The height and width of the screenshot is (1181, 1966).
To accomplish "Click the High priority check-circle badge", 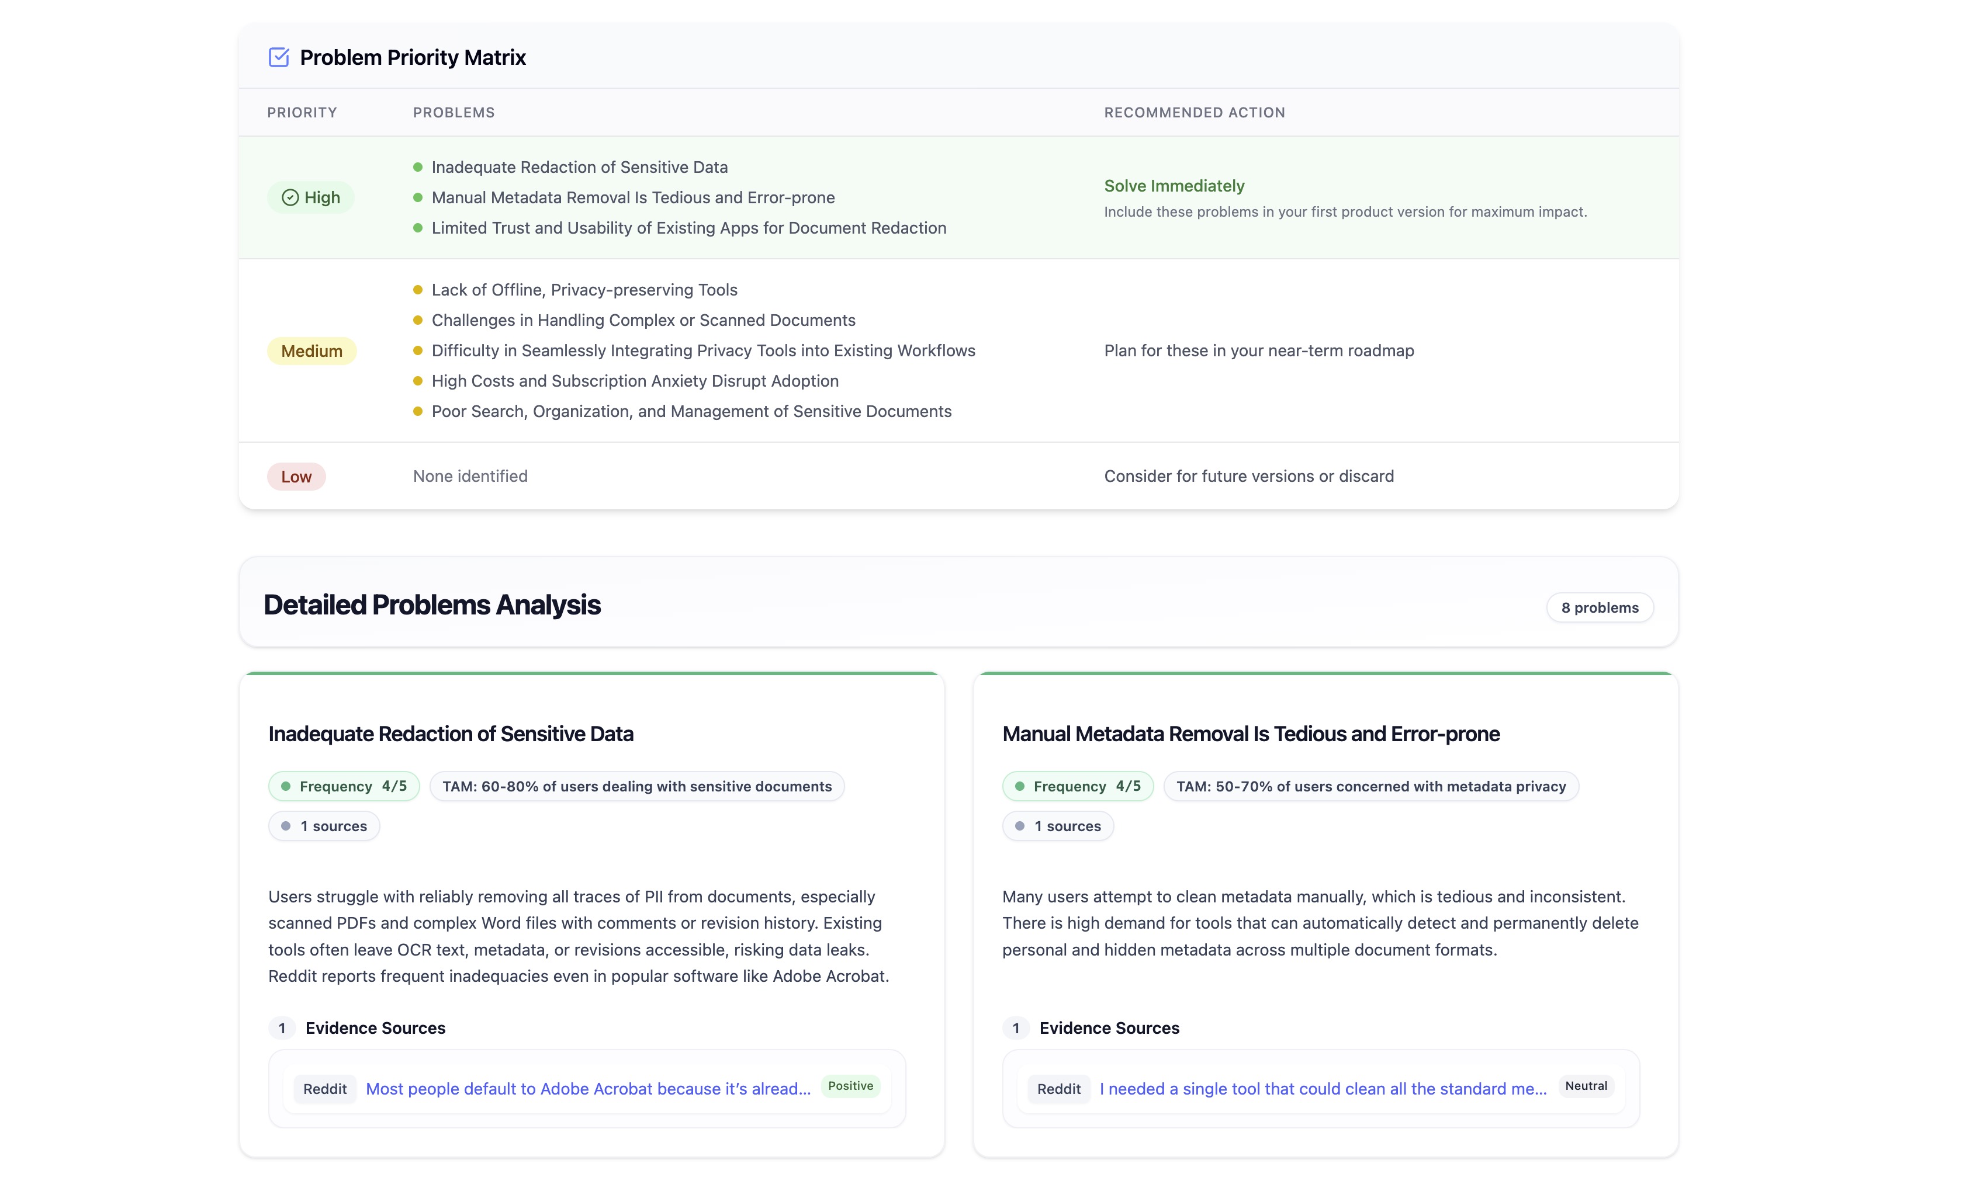I will [x=310, y=197].
